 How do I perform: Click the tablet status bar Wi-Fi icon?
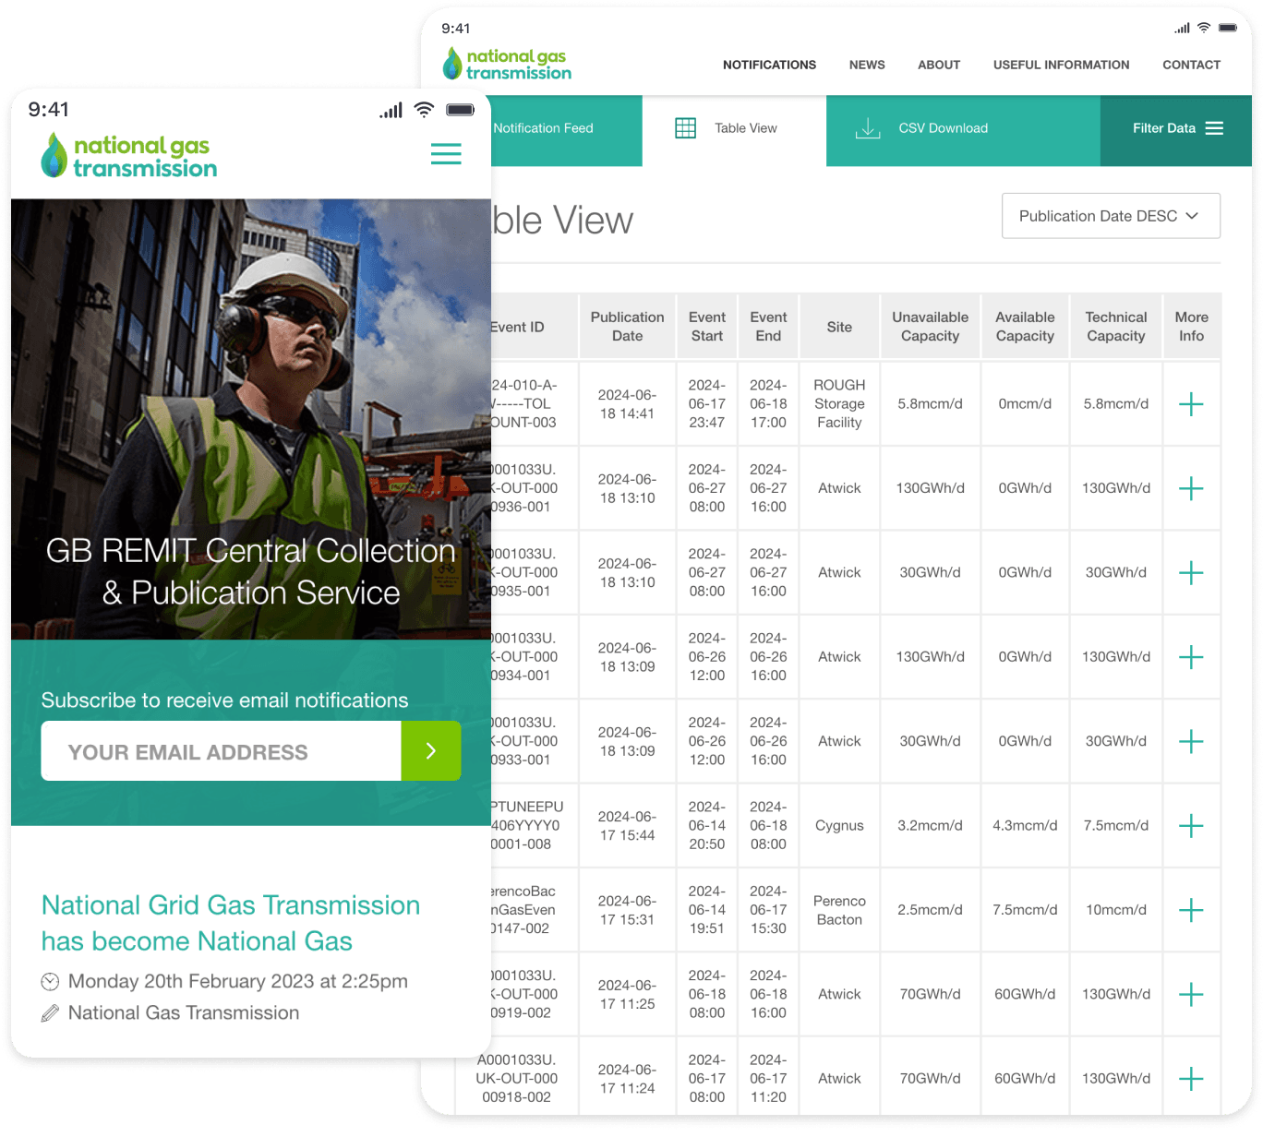pos(1204,29)
